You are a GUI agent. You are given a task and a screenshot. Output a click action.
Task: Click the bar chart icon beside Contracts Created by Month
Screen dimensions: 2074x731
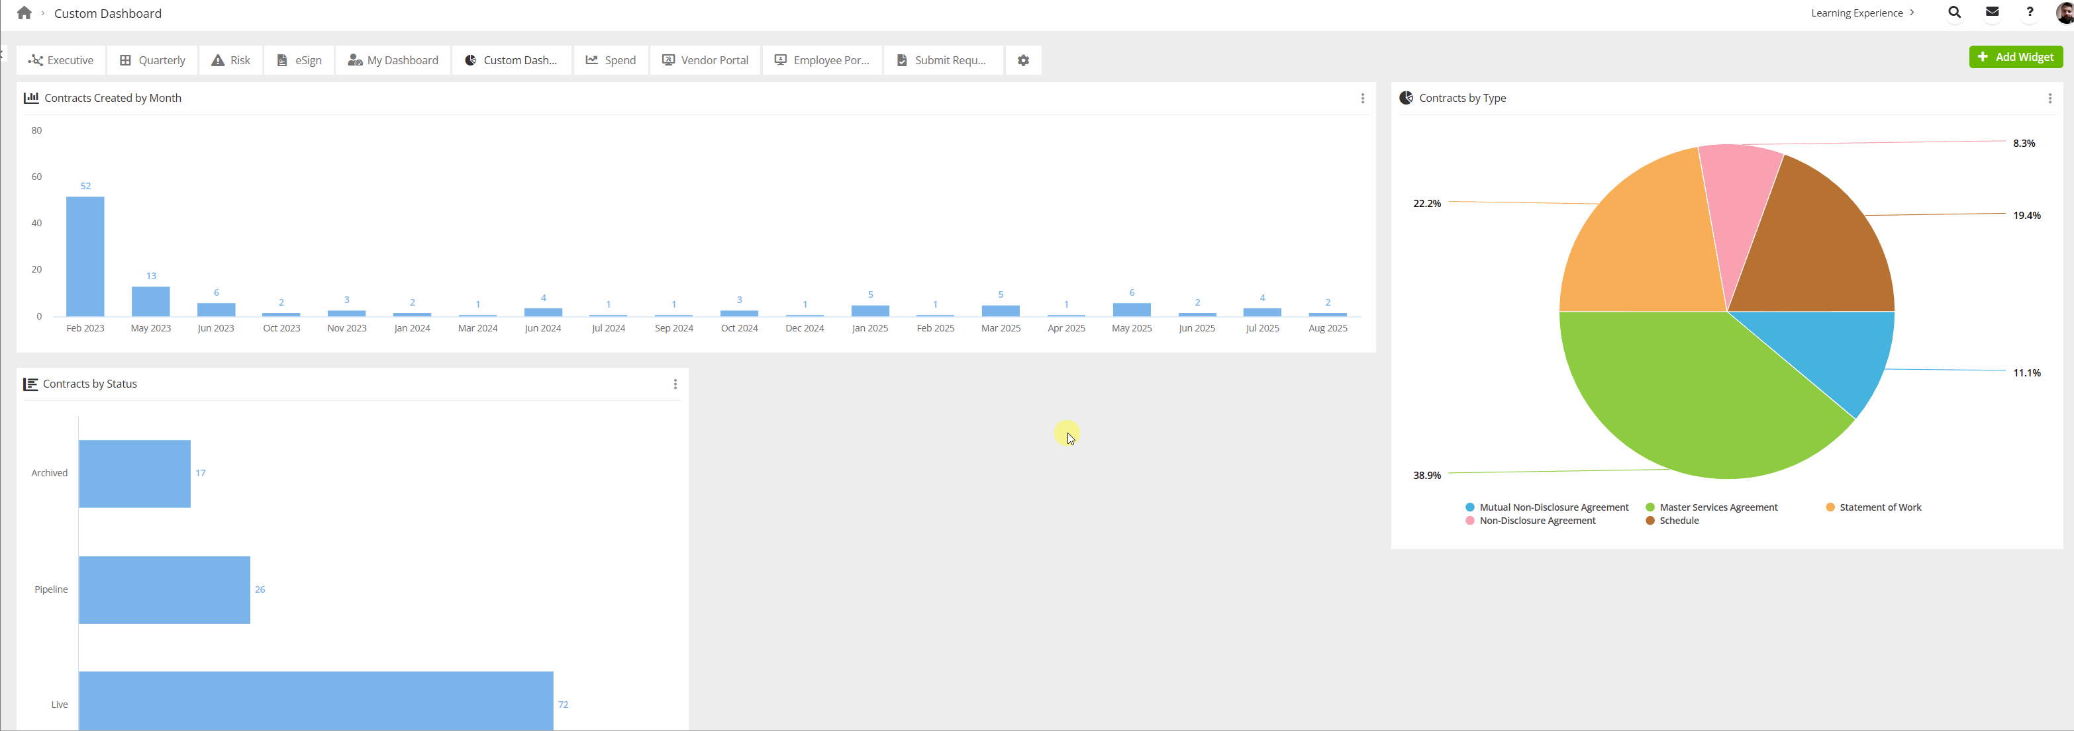tap(31, 98)
